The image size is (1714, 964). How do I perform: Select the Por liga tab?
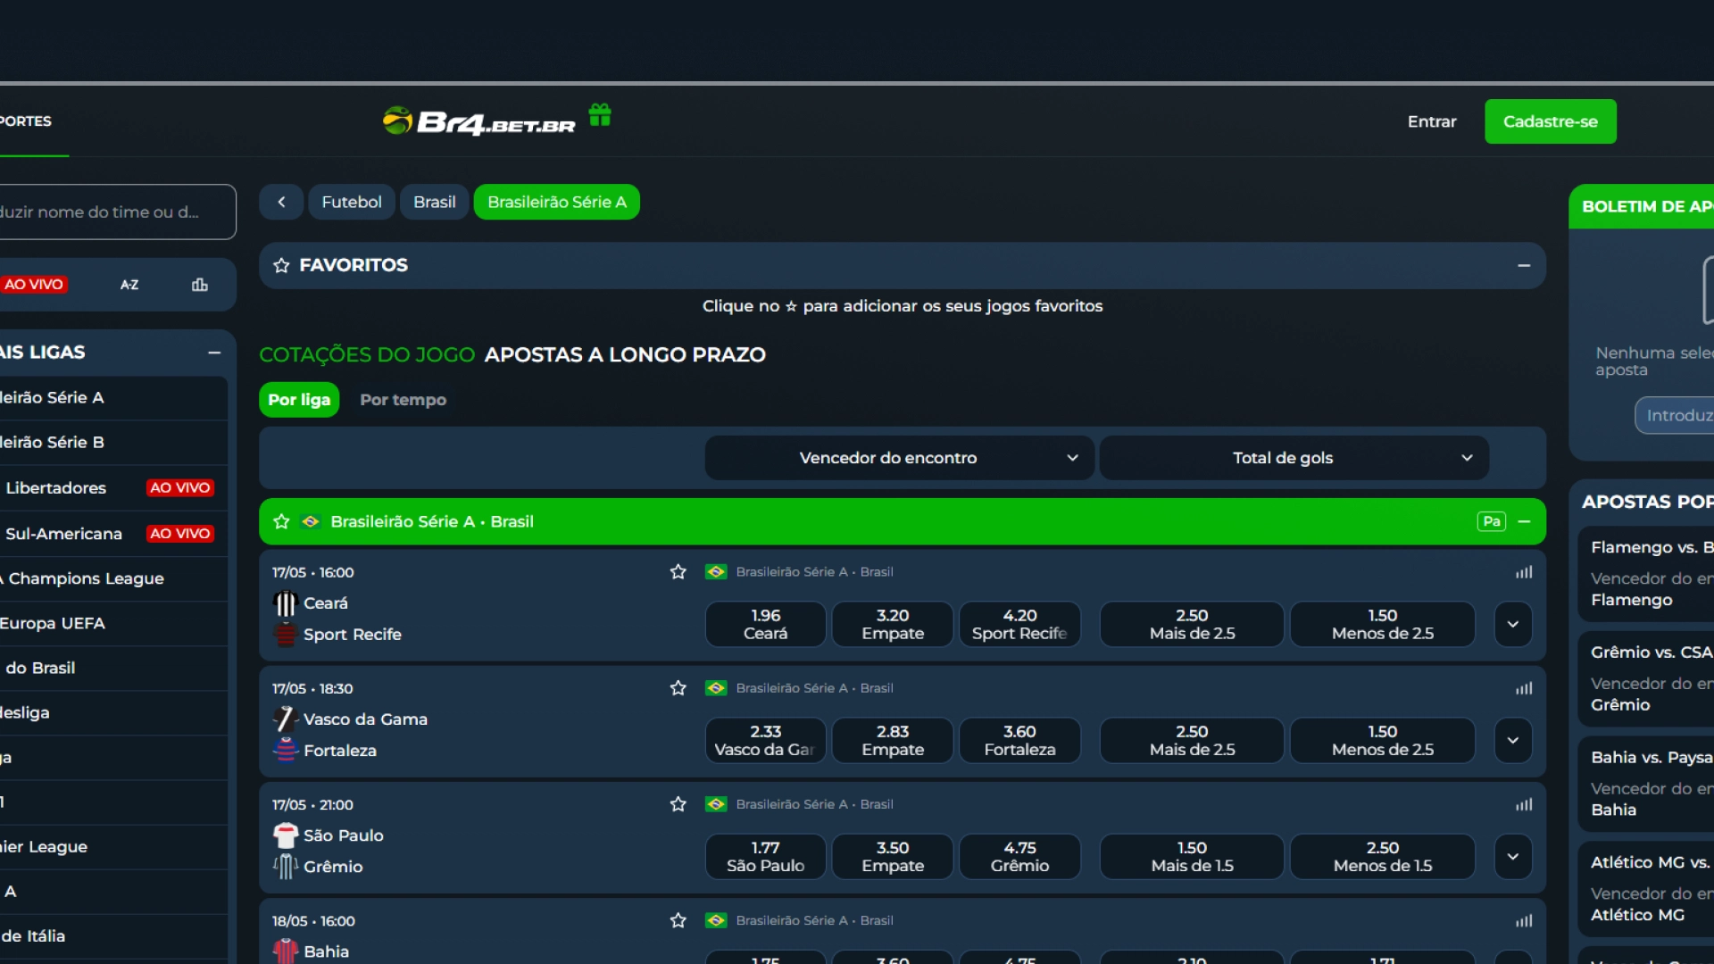pos(299,400)
